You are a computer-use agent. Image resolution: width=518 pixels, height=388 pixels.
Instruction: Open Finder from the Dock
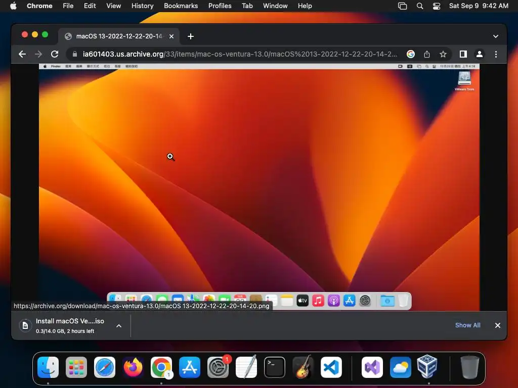click(48, 367)
